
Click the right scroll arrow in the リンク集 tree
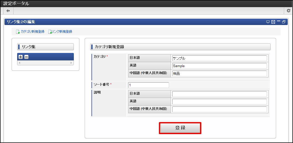(71, 63)
